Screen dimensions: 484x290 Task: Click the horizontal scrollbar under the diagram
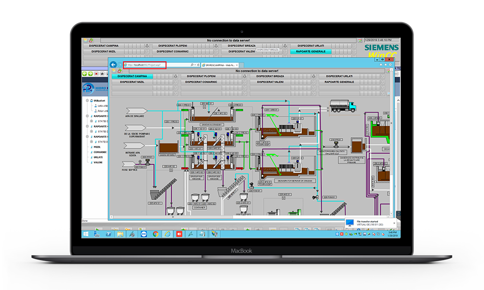point(250,217)
